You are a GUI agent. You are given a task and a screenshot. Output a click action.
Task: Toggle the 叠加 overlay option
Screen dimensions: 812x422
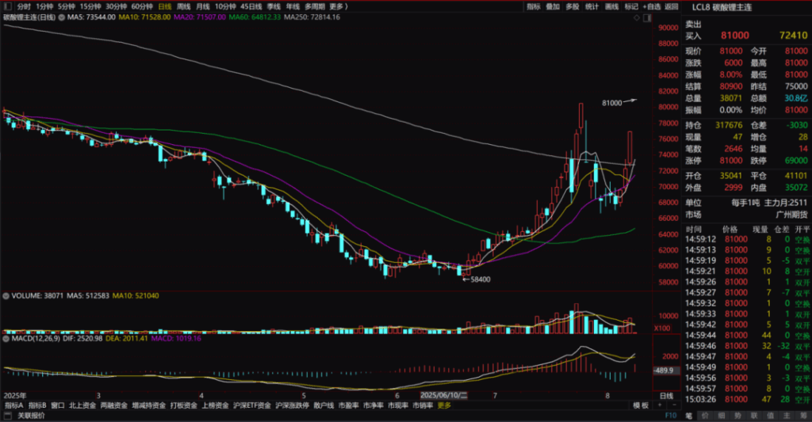click(553, 6)
